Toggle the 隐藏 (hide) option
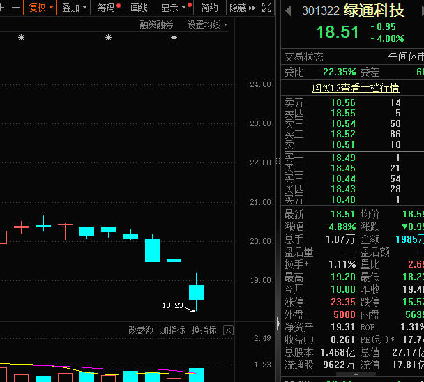424x382 pixels. 238,8
